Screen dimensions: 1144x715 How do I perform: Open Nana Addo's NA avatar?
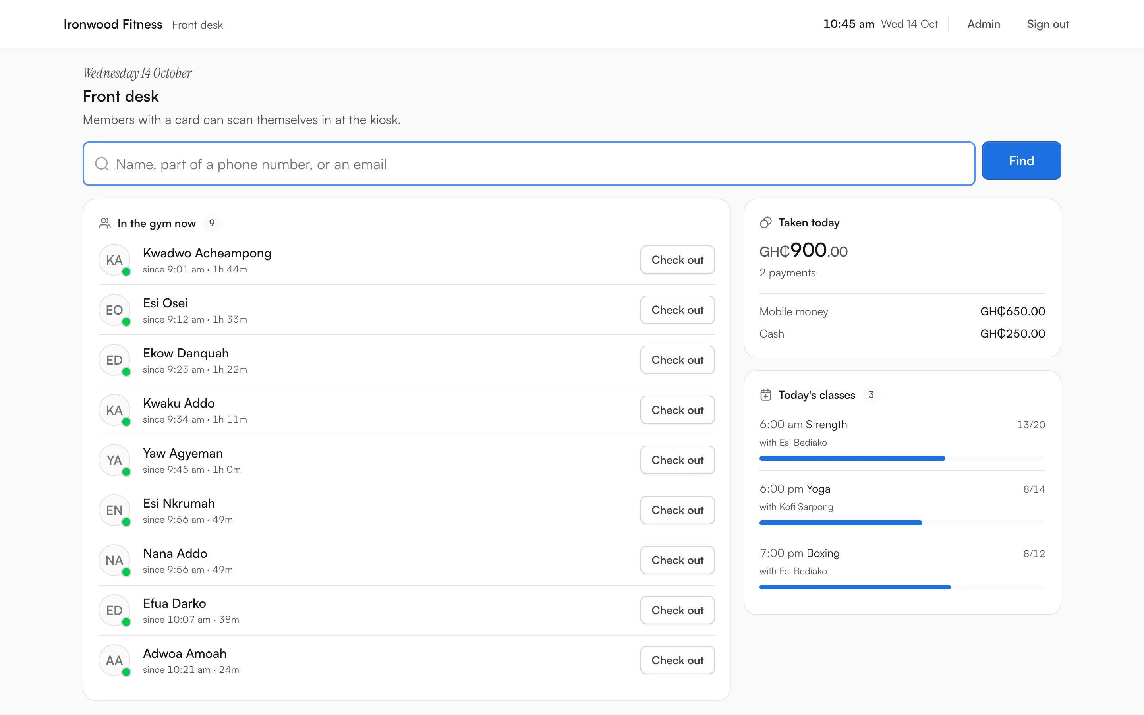114,560
